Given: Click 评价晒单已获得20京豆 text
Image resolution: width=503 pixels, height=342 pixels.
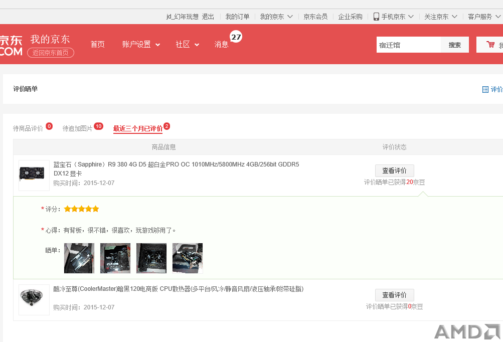Looking at the screenshot, I should pos(395,182).
